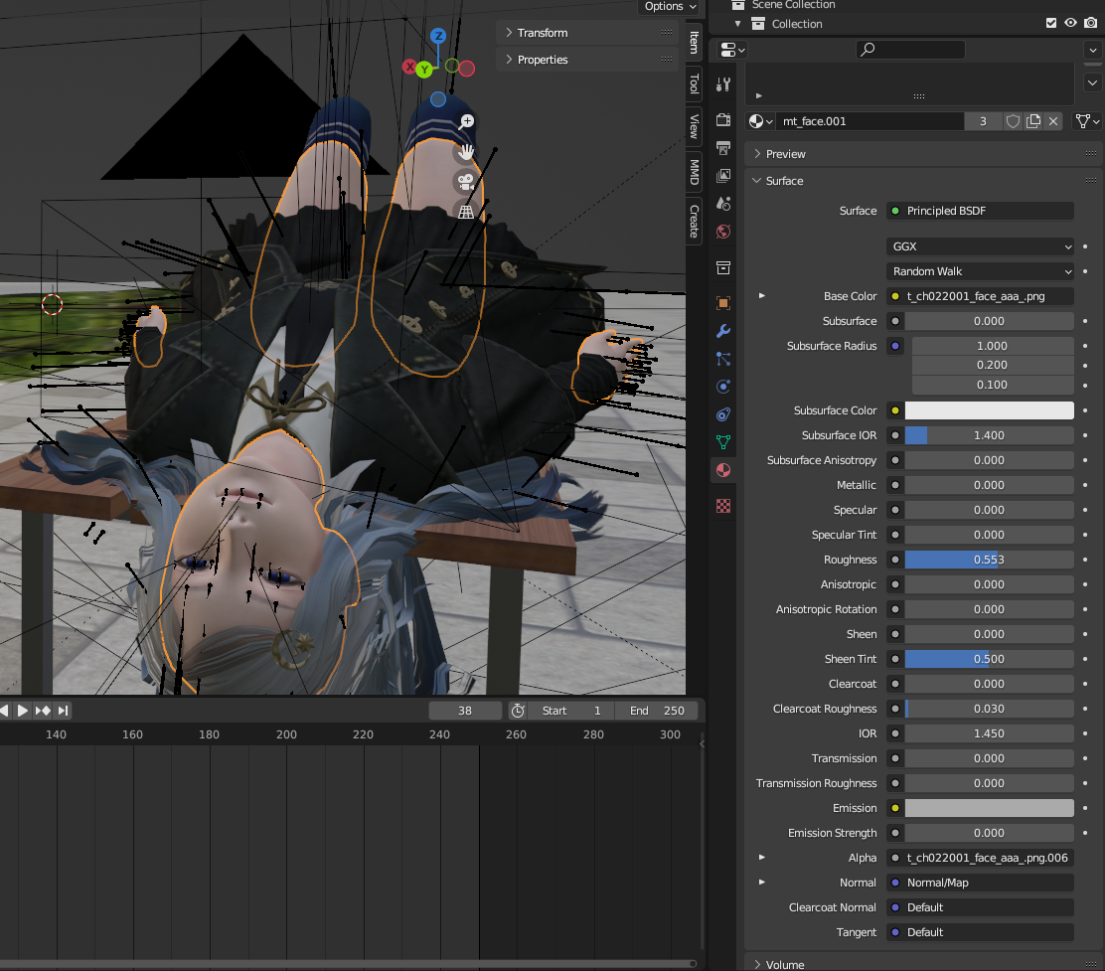Switch to the MMD sidebar tab

coord(695,171)
